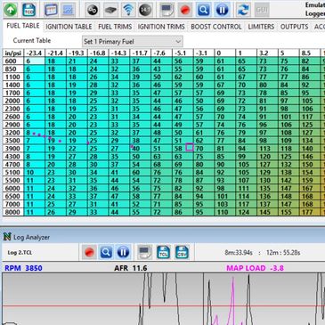Click cell 99 in the 4300 row
The image size is (325, 325).
pos(246,157)
